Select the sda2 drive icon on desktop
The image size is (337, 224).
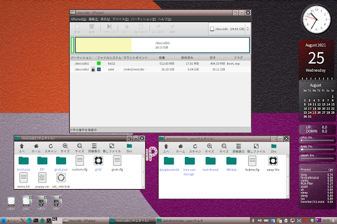coord(26,201)
